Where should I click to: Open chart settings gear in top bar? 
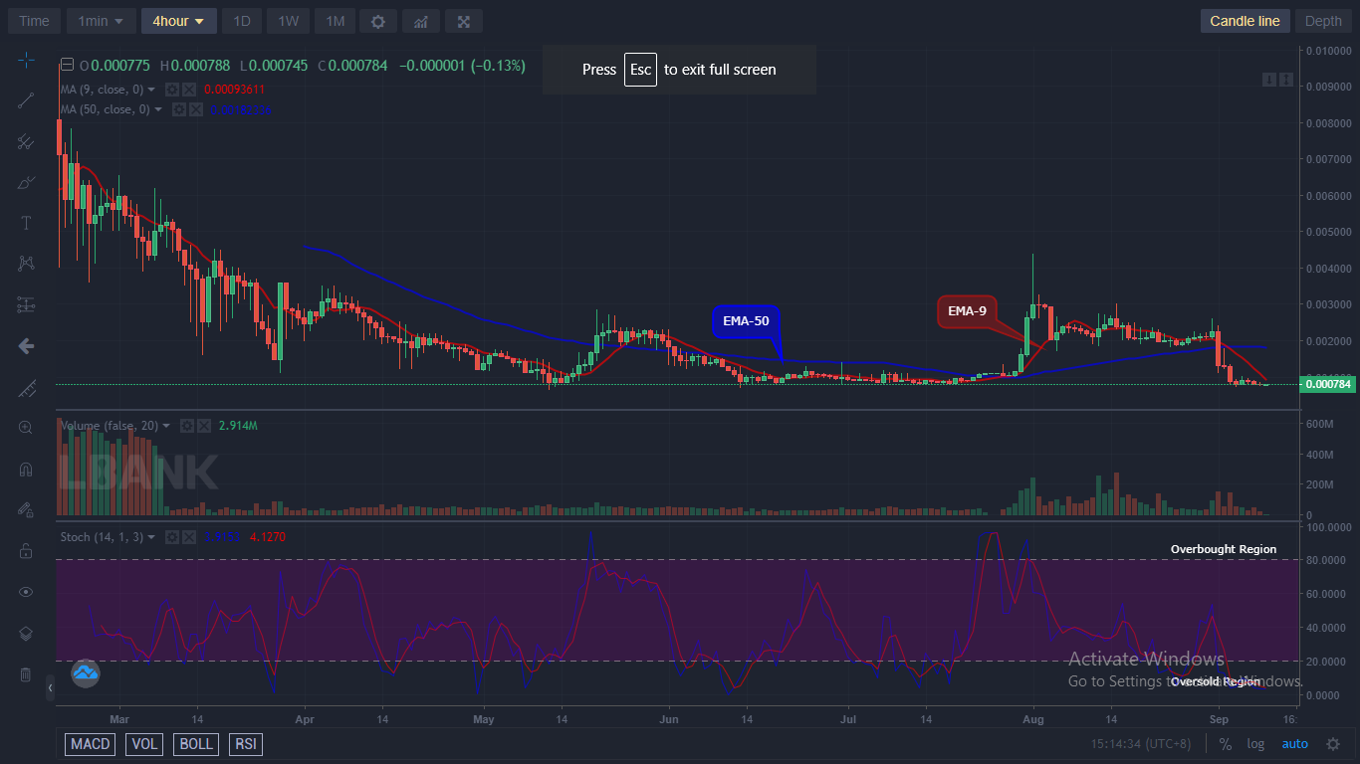pos(377,21)
